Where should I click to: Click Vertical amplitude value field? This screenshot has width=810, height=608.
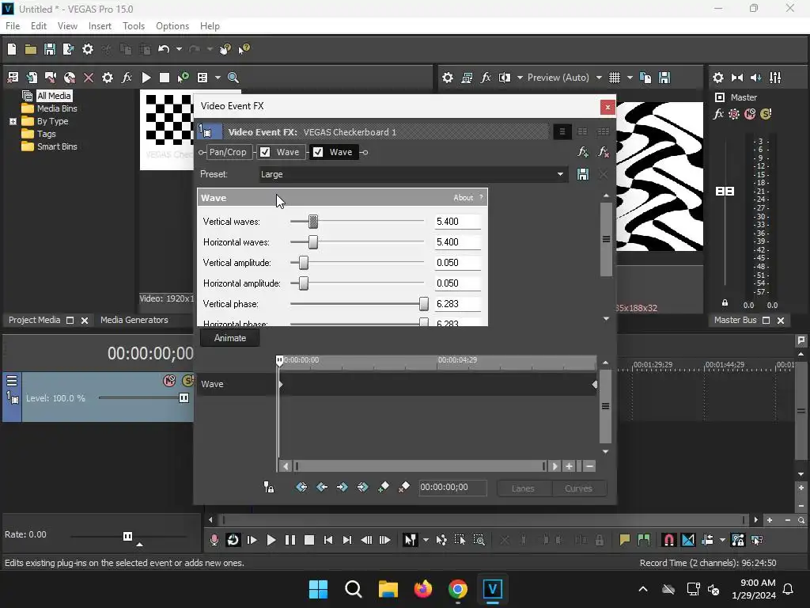(x=458, y=263)
